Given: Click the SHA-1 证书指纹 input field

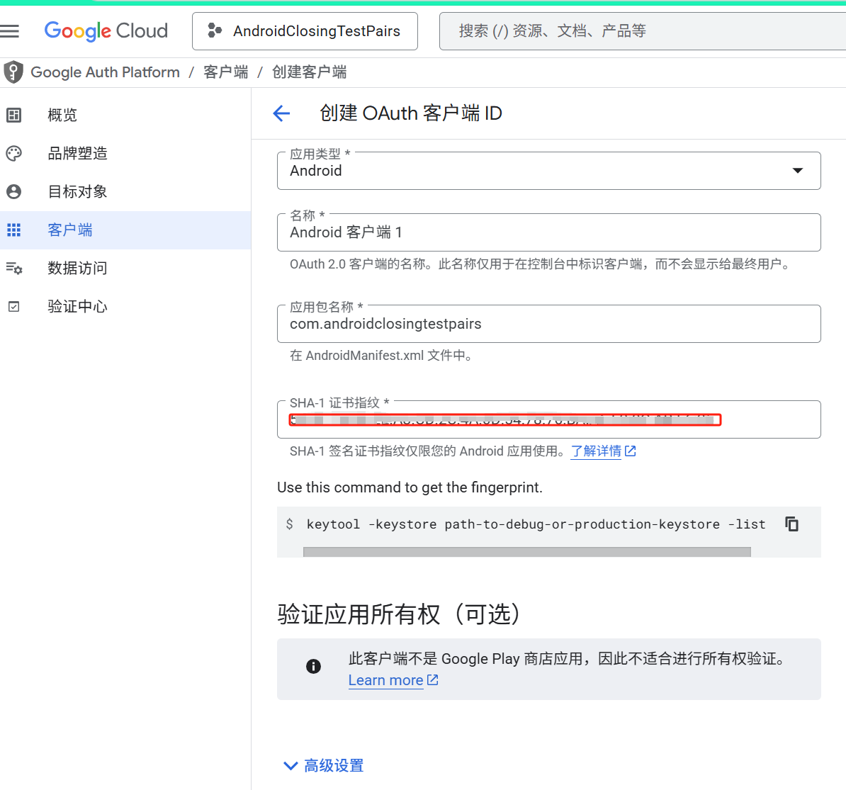Looking at the screenshot, I should point(548,419).
